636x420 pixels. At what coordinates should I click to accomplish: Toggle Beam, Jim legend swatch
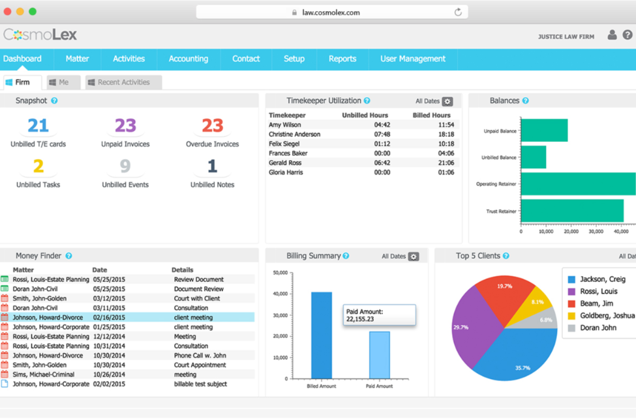tap(571, 303)
